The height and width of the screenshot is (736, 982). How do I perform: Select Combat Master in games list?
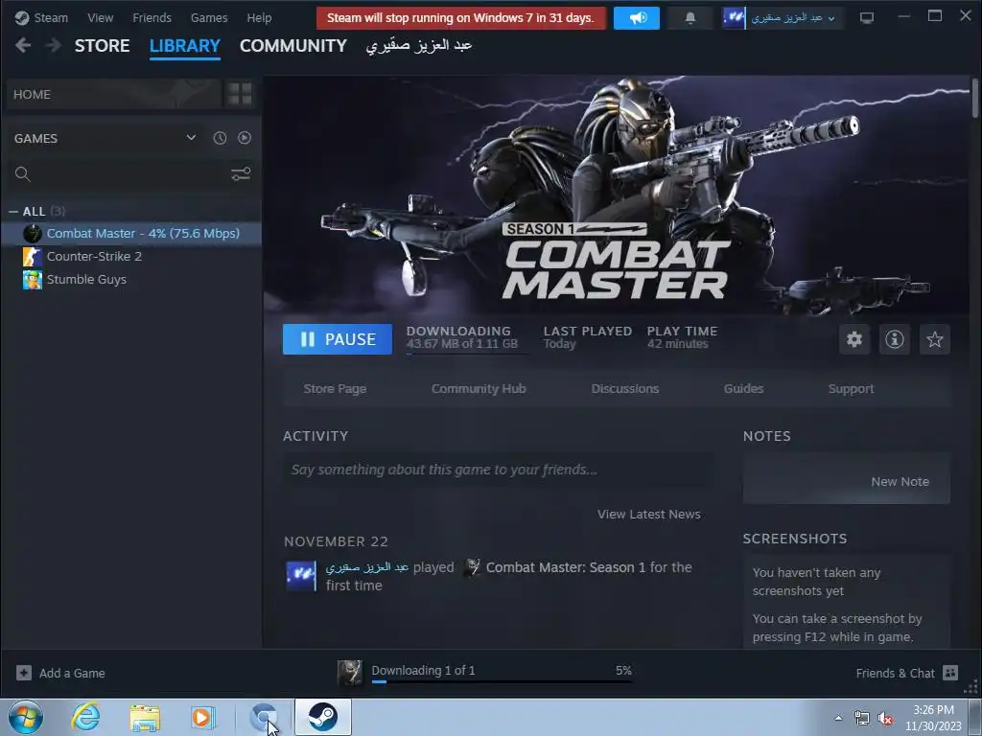click(131, 234)
